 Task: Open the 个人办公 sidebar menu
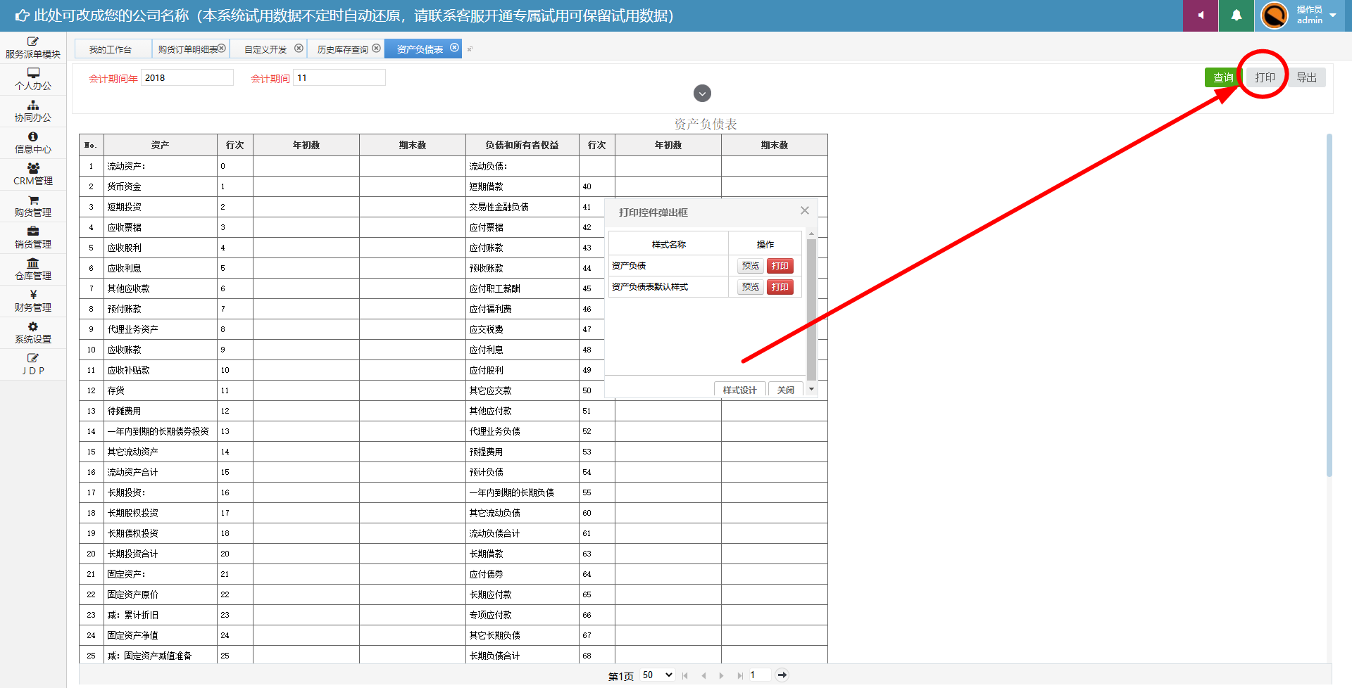tap(33, 79)
